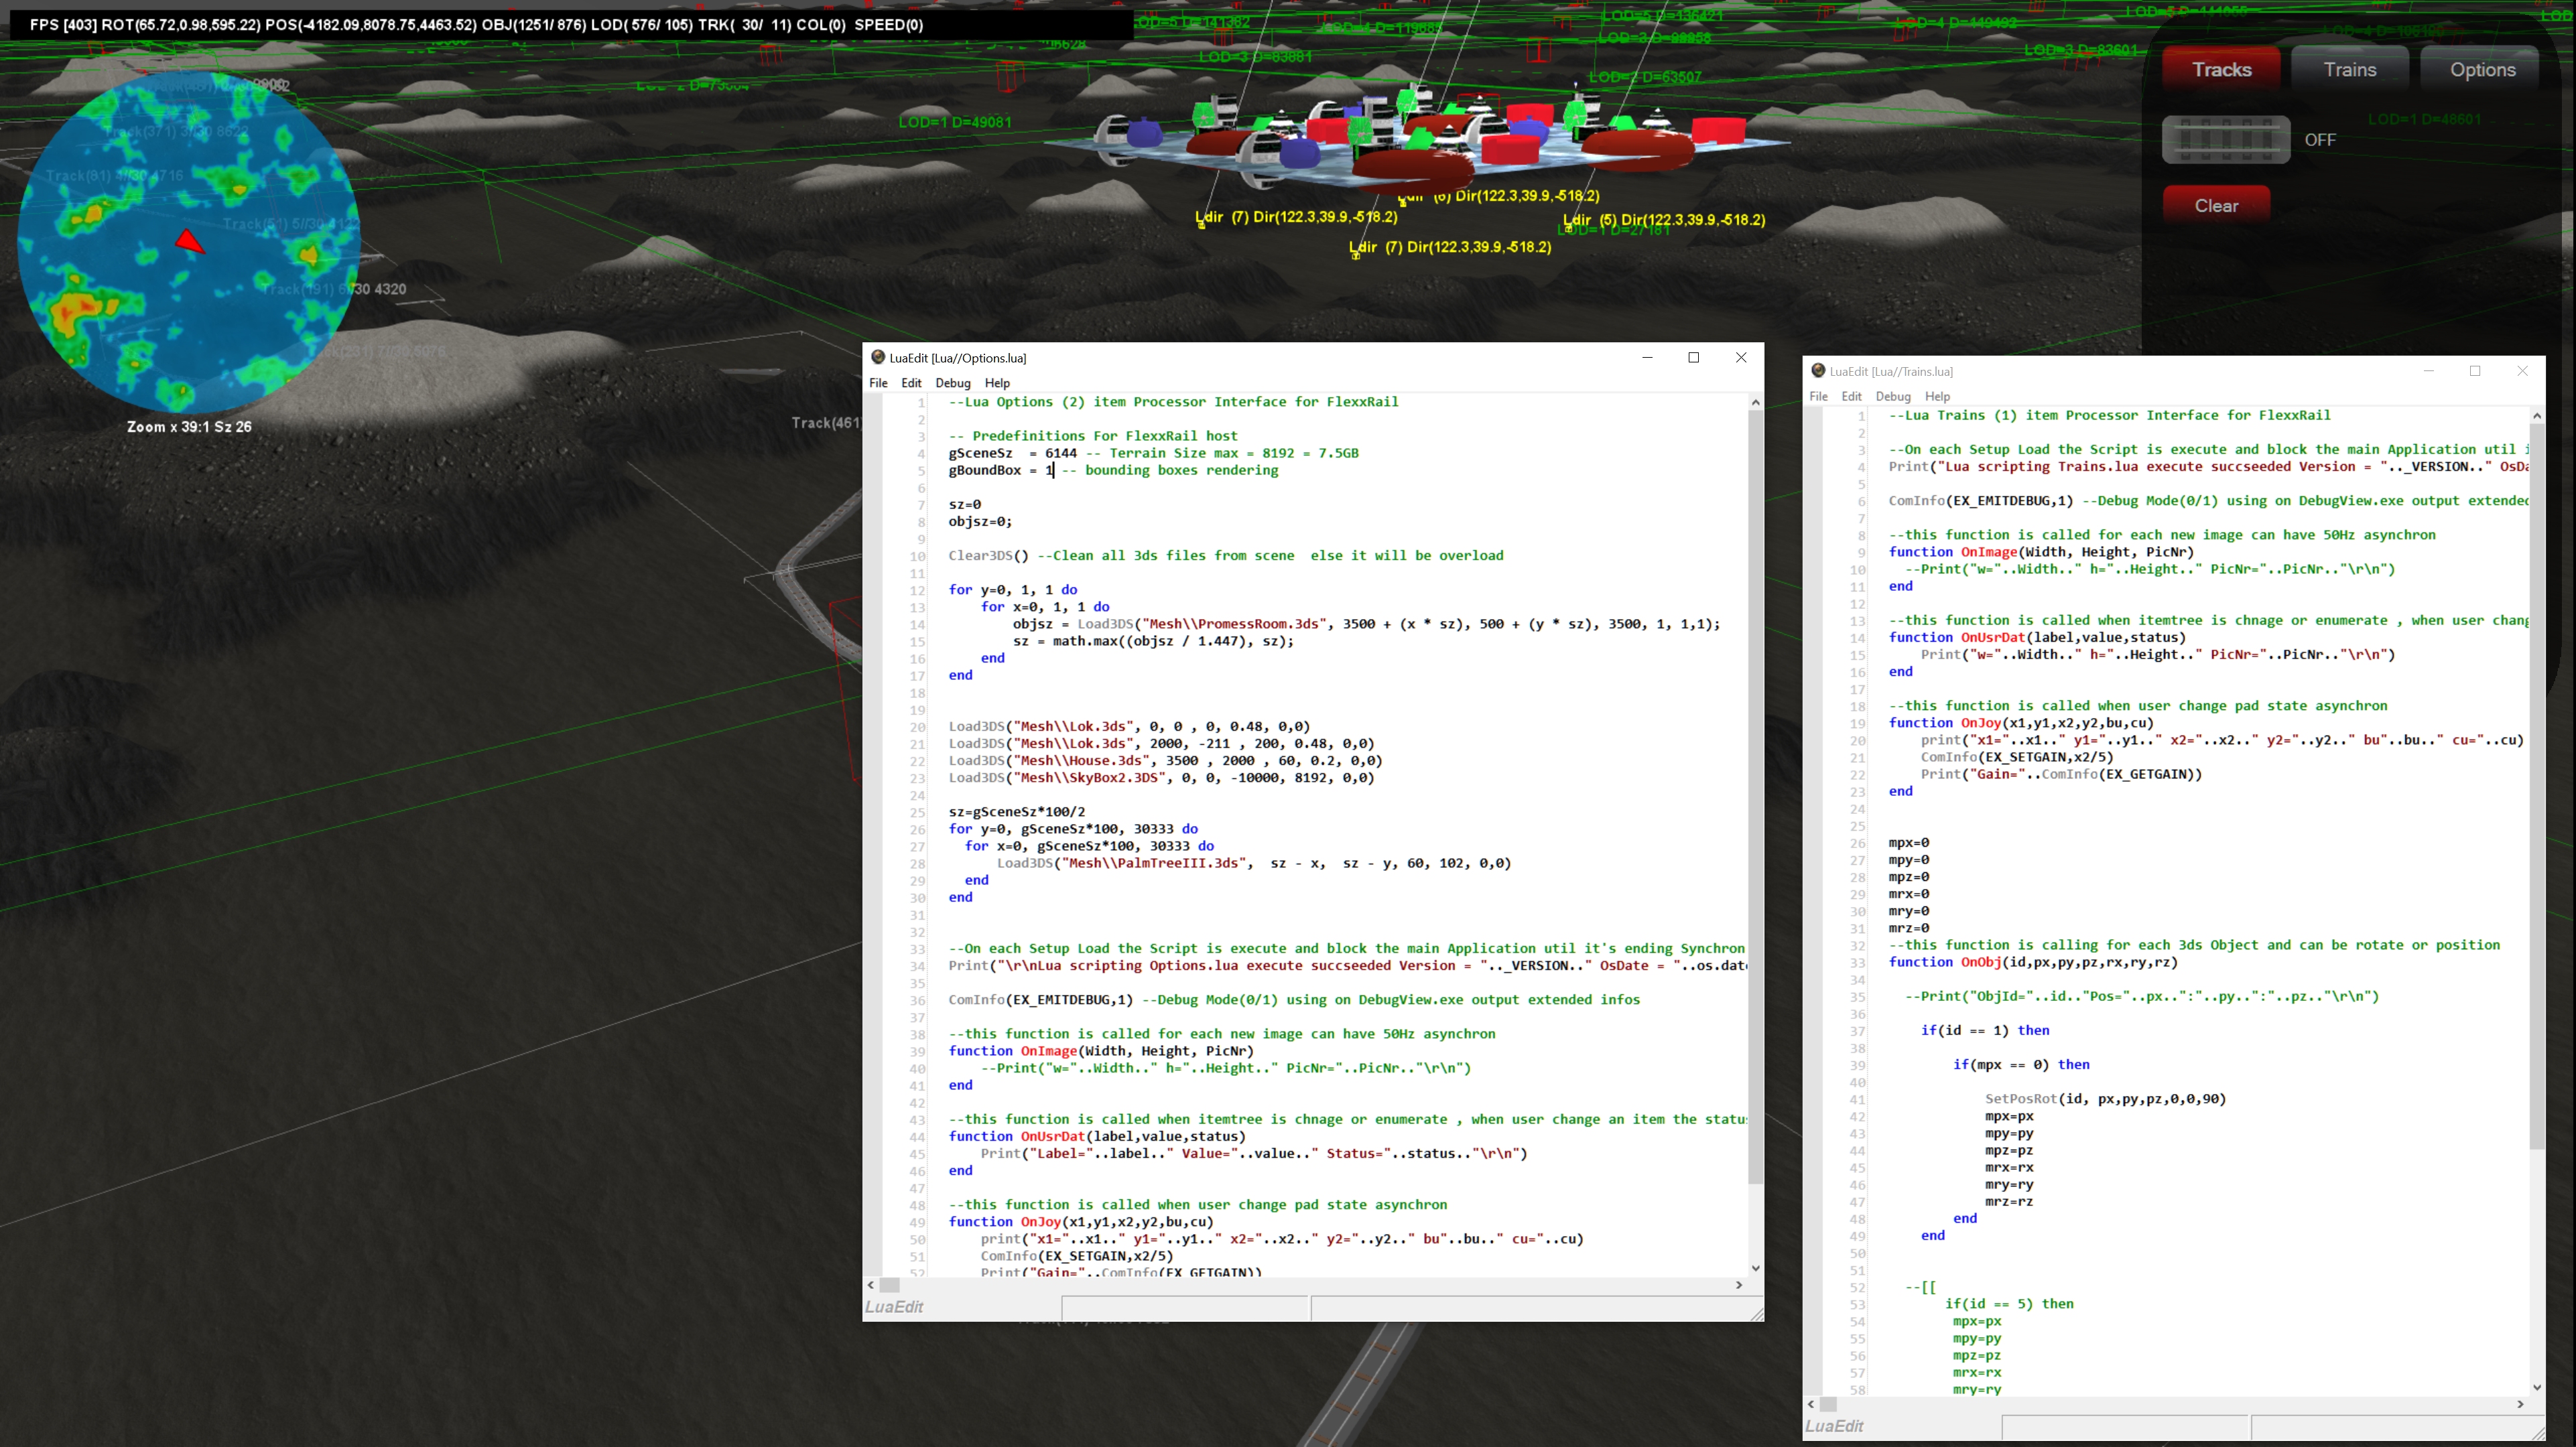
Task: Click scroll-up arrow in Options.lua editor
Action: tap(1755, 402)
